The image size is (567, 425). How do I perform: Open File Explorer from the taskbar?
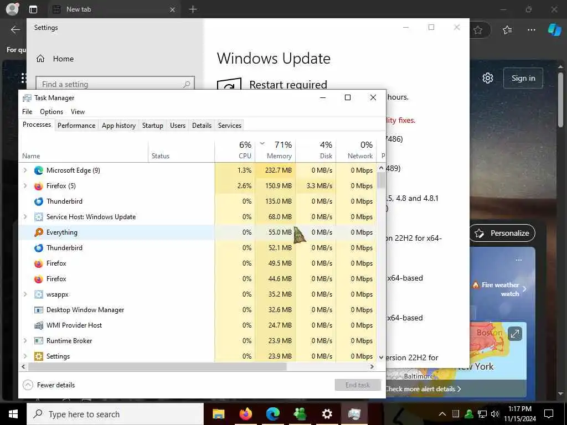point(218,414)
